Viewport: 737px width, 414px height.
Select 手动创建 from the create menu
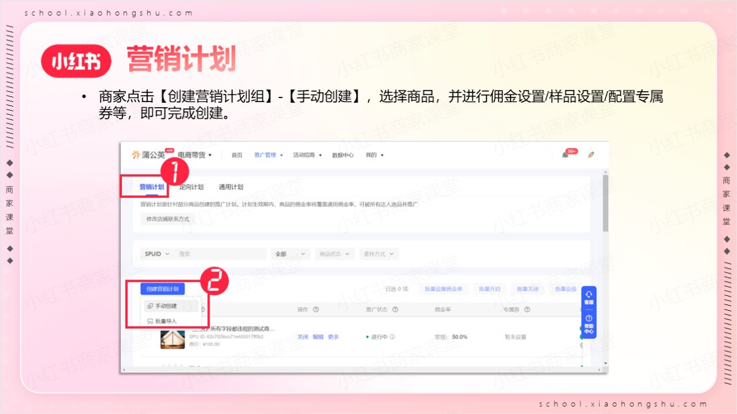coord(171,306)
